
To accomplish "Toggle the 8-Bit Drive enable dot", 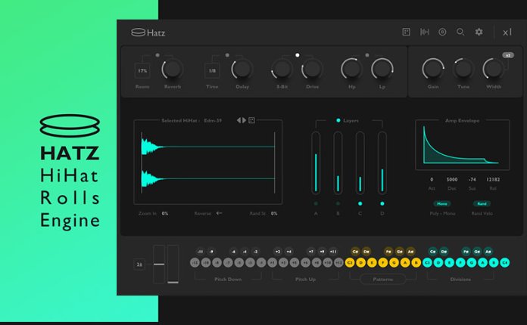I will [x=297, y=55].
